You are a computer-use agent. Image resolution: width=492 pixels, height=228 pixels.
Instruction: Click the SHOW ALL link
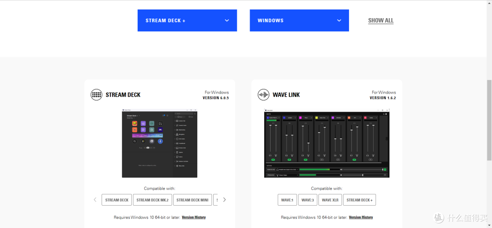380,20
